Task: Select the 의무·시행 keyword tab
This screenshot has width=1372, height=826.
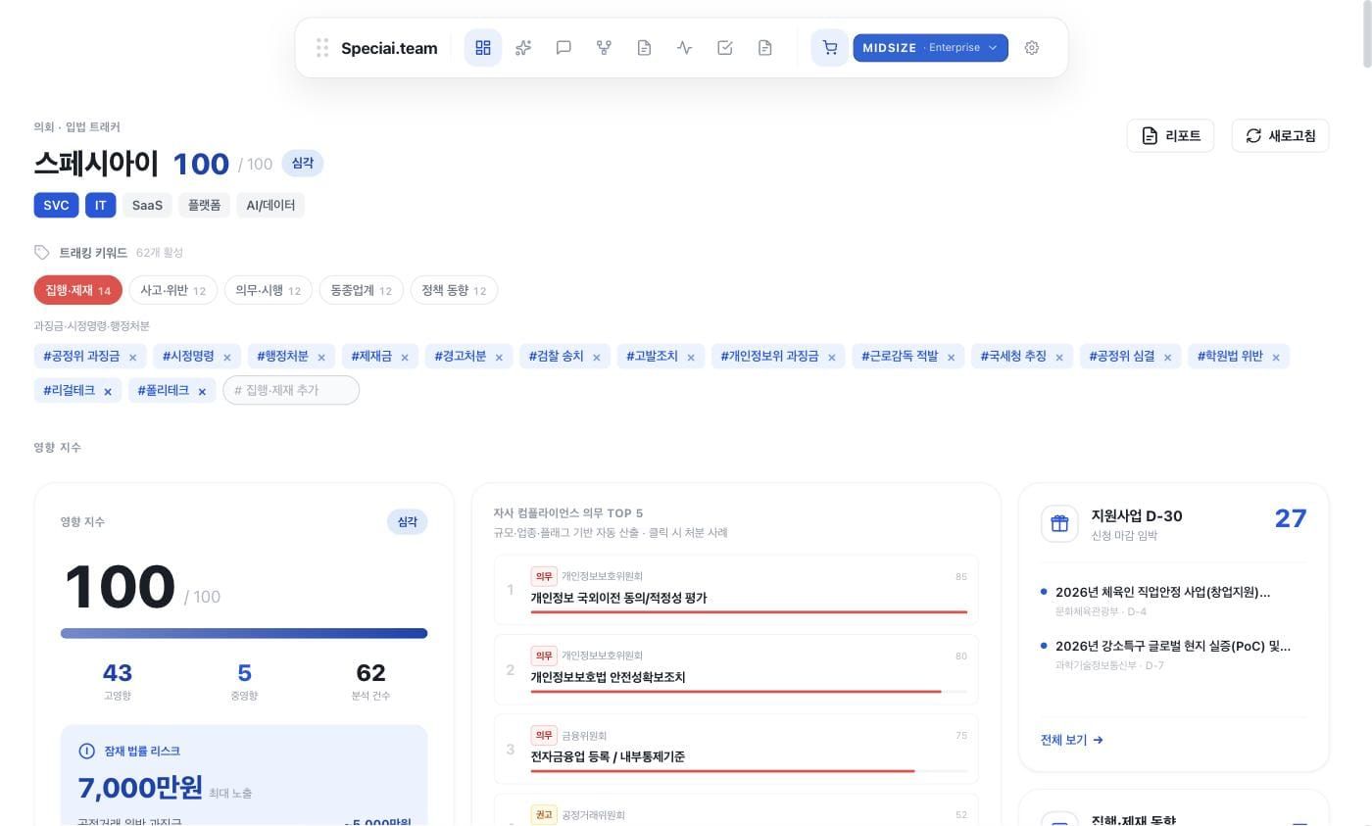Action: point(269,290)
